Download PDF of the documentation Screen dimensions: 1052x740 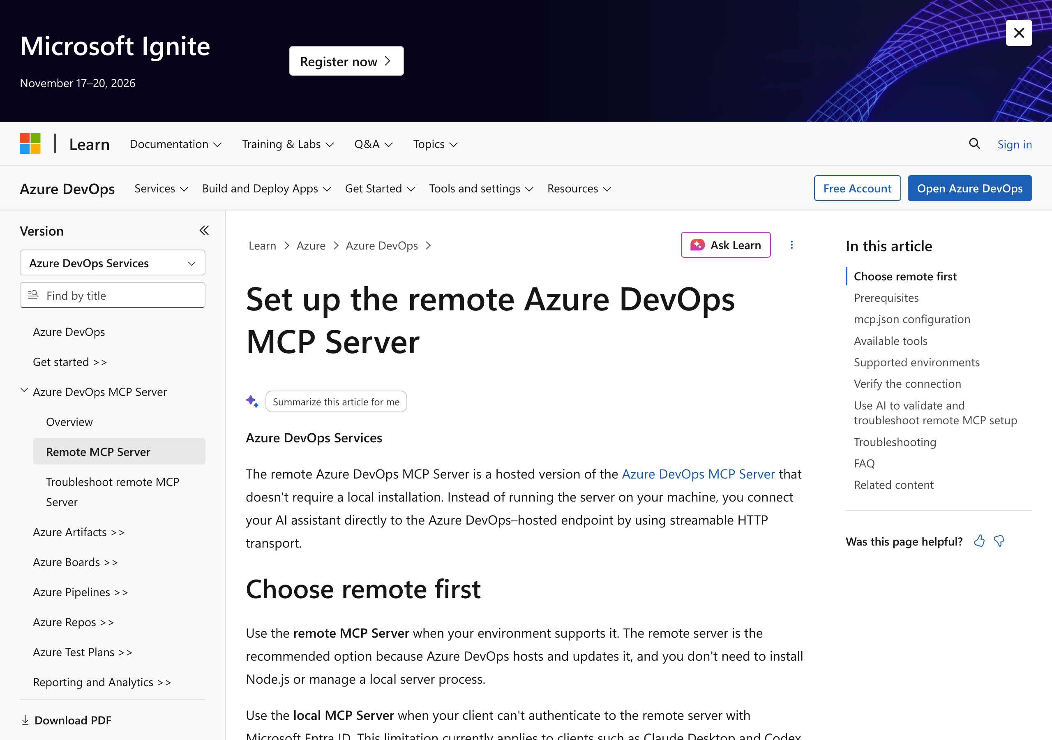click(67, 720)
